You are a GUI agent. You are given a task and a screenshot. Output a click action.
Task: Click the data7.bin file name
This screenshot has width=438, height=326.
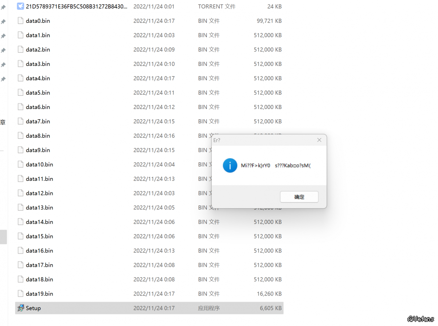tap(38, 121)
